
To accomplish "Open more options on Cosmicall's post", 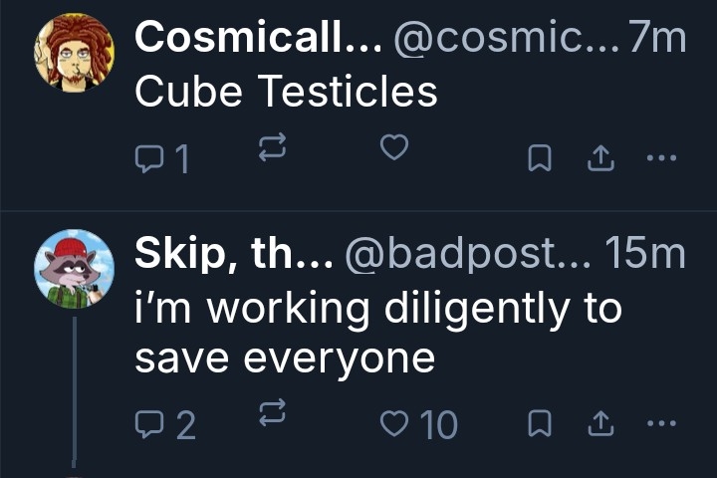I will pyautogui.click(x=660, y=157).
